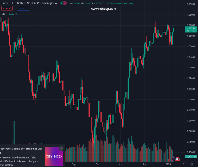Image resolution: width=198 pixels, height=167 pixels.
Task: Click the red sell price 1.0675 button
Action: pyautogui.click(x=7, y=9)
